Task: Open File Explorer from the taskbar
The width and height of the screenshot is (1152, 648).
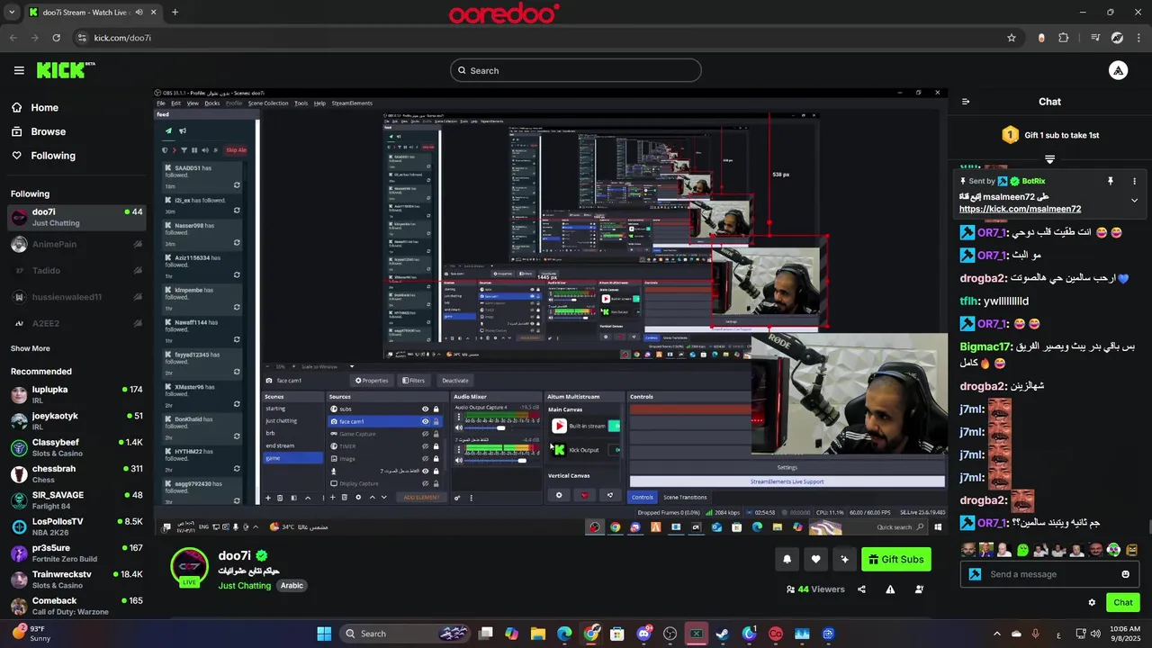Action: [x=538, y=634]
